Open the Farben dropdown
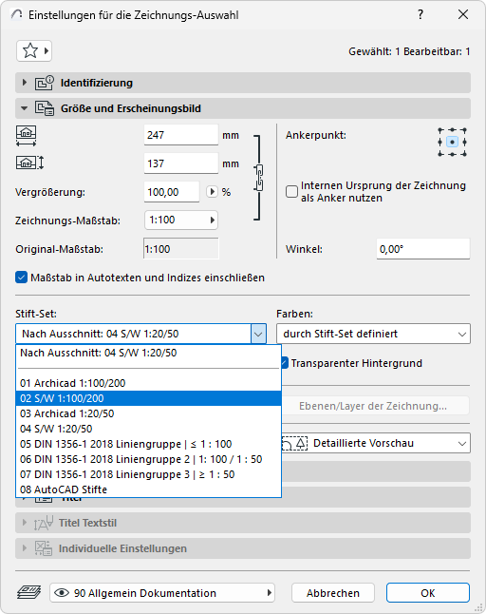This screenshot has height=614, width=486. point(373,334)
